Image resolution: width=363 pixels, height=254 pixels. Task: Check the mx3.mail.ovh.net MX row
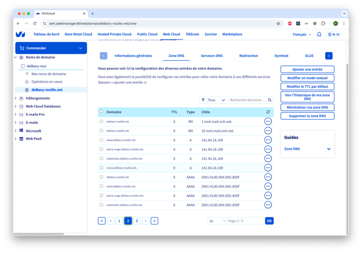coord(101,131)
